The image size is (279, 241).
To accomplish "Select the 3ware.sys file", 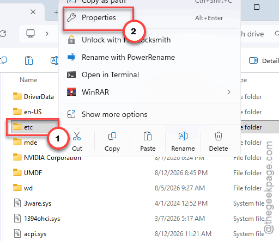I will [38, 203].
